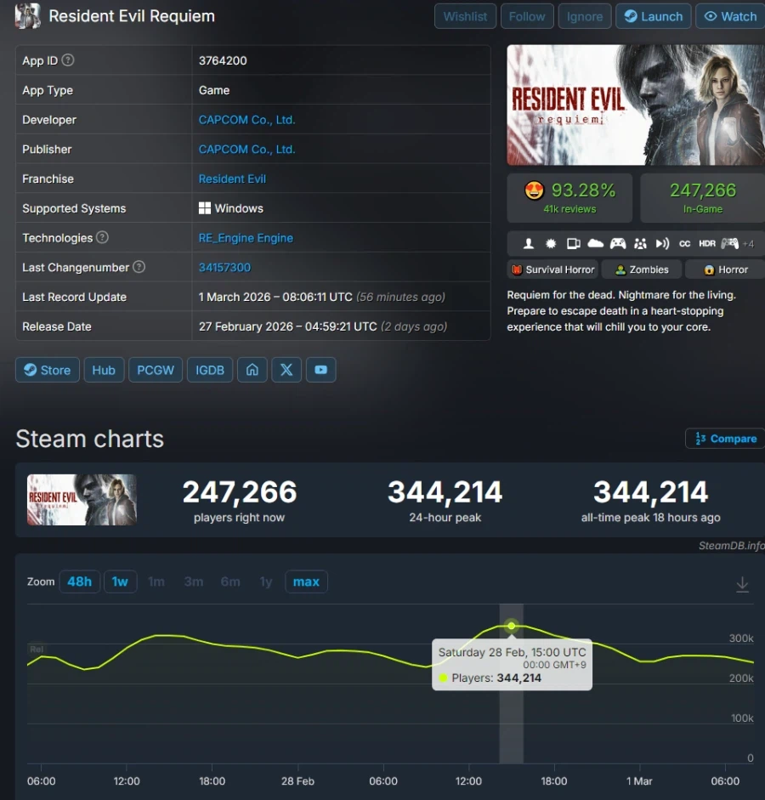Viewport: 765px width, 800px height.
Task: Select the 1w chart zoom range
Action: click(x=120, y=582)
